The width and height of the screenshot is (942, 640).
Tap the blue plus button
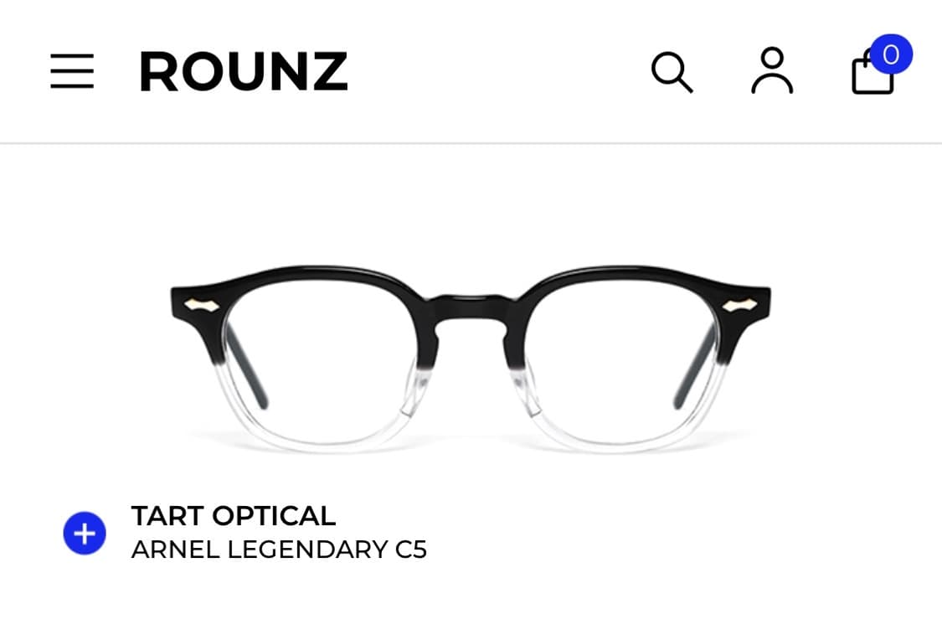pos(85,533)
